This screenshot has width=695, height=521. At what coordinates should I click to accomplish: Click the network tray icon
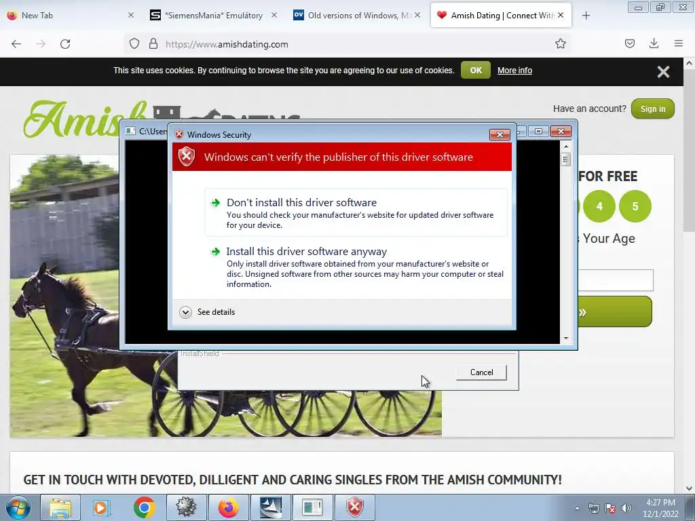(x=593, y=508)
